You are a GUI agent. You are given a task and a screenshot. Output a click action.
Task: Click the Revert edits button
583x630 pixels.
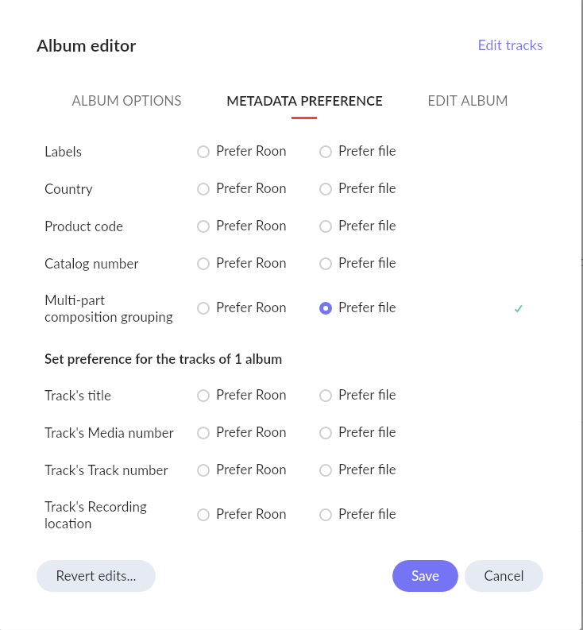pyautogui.click(x=96, y=576)
